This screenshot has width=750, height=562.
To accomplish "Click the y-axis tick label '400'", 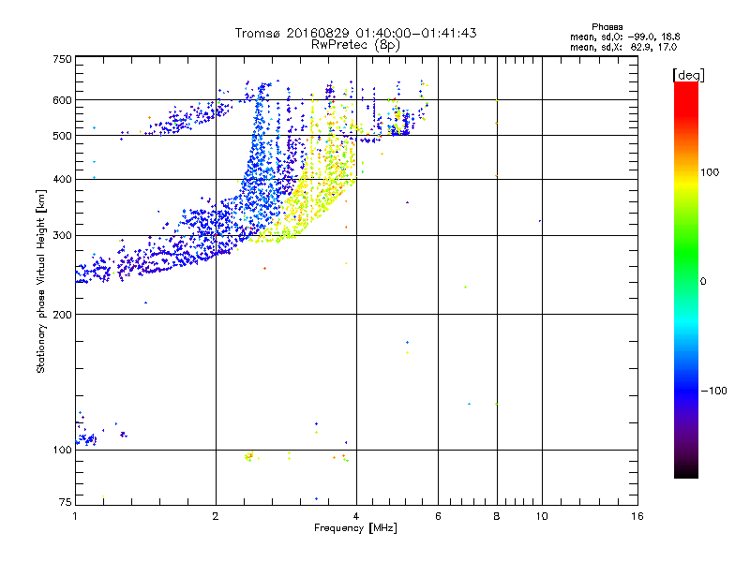I will click(63, 180).
